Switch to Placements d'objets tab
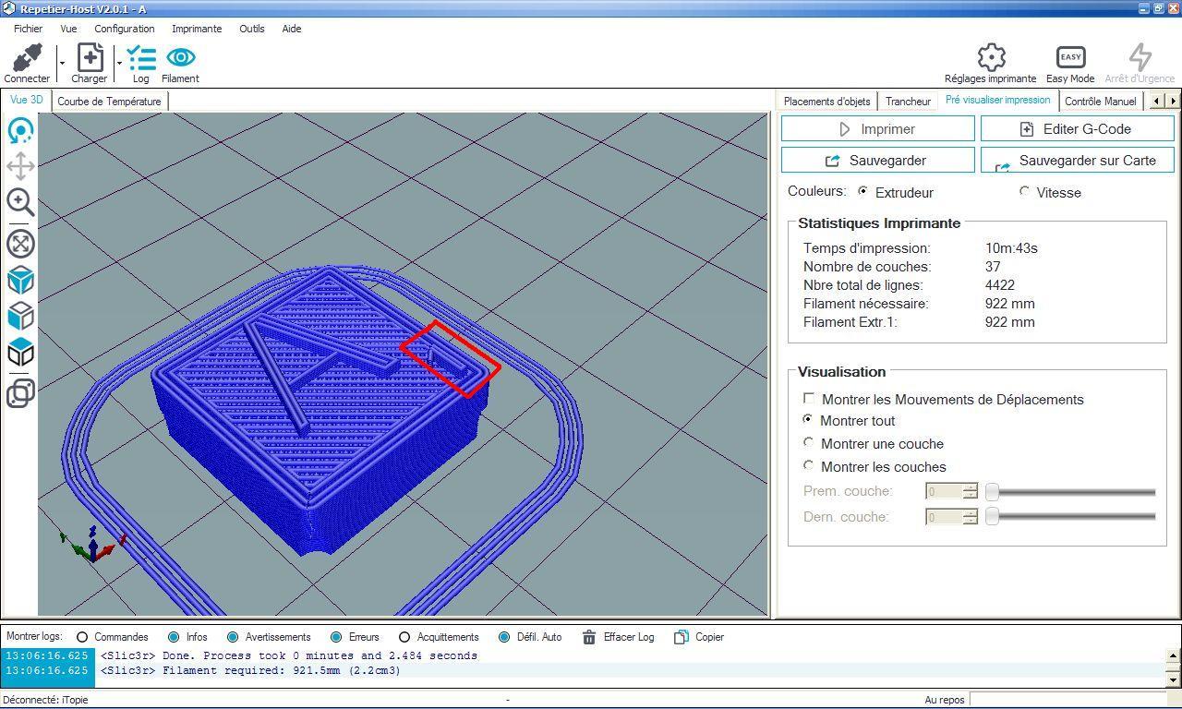 click(826, 102)
